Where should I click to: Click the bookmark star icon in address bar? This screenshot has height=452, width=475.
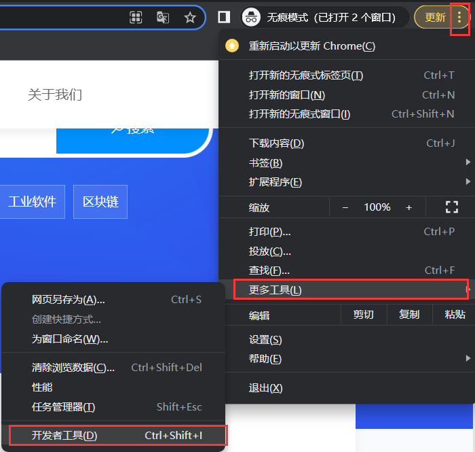(190, 18)
